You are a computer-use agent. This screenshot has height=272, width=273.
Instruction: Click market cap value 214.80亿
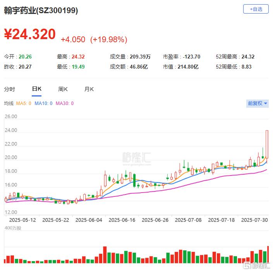[x=188, y=67]
